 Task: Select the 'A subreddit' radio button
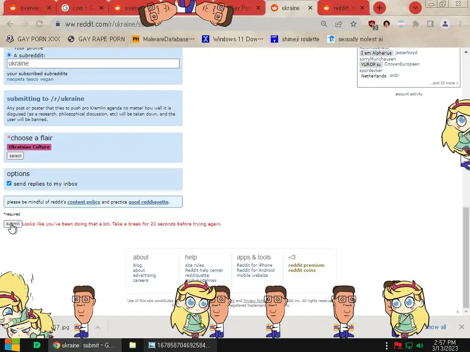tap(9, 55)
